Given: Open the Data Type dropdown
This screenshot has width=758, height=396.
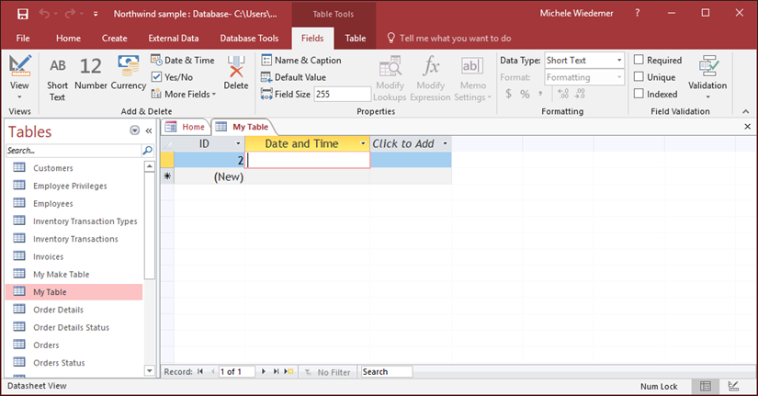Looking at the screenshot, I should click(x=619, y=61).
